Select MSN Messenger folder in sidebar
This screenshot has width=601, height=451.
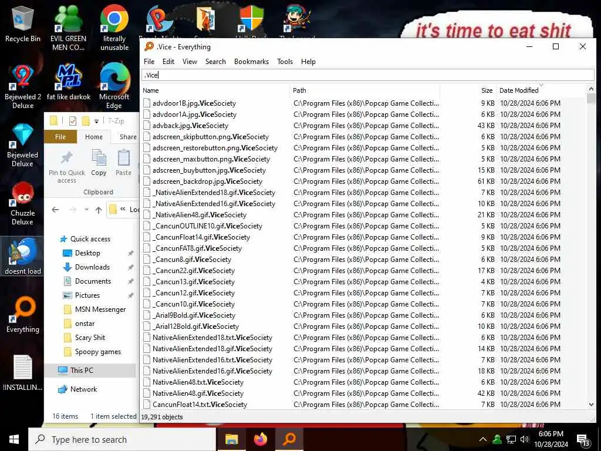(100, 309)
